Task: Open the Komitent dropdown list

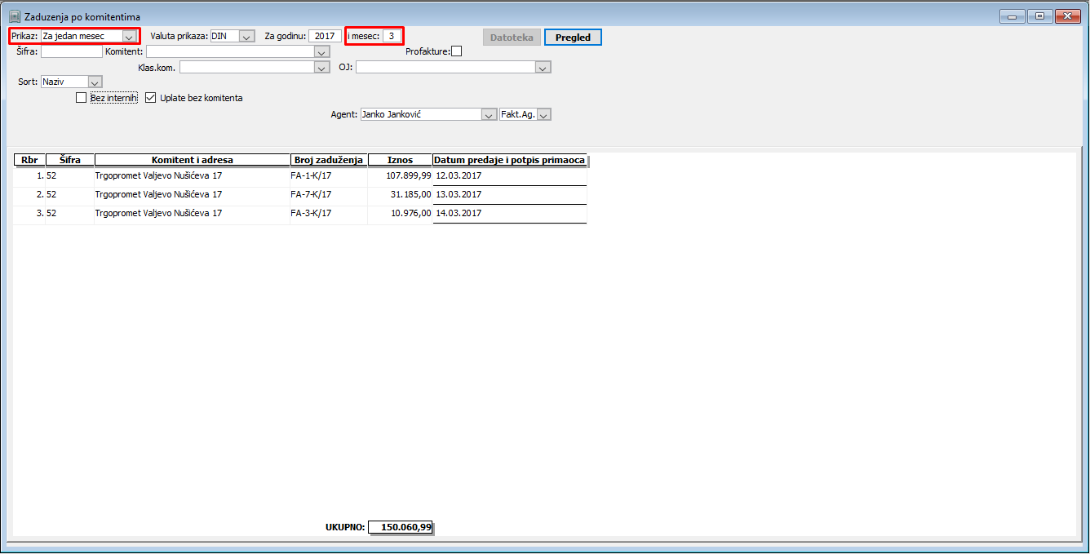Action: coord(322,51)
